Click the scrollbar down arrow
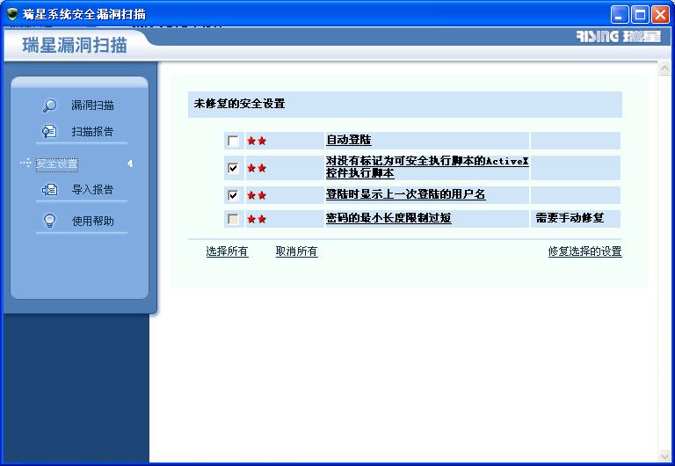 tap(664, 455)
